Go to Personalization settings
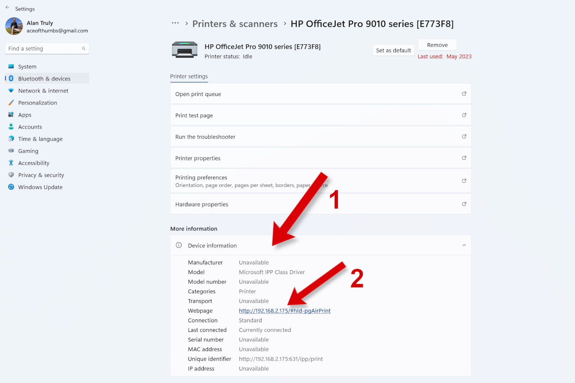 (x=37, y=103)
